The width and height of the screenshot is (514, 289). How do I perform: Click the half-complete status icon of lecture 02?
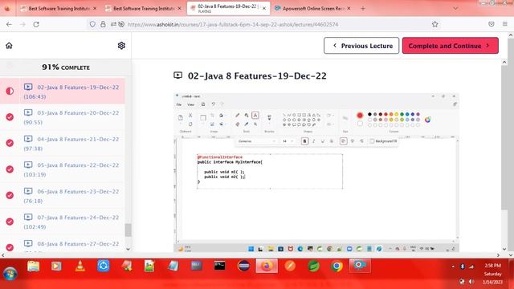tap(10, 91)
